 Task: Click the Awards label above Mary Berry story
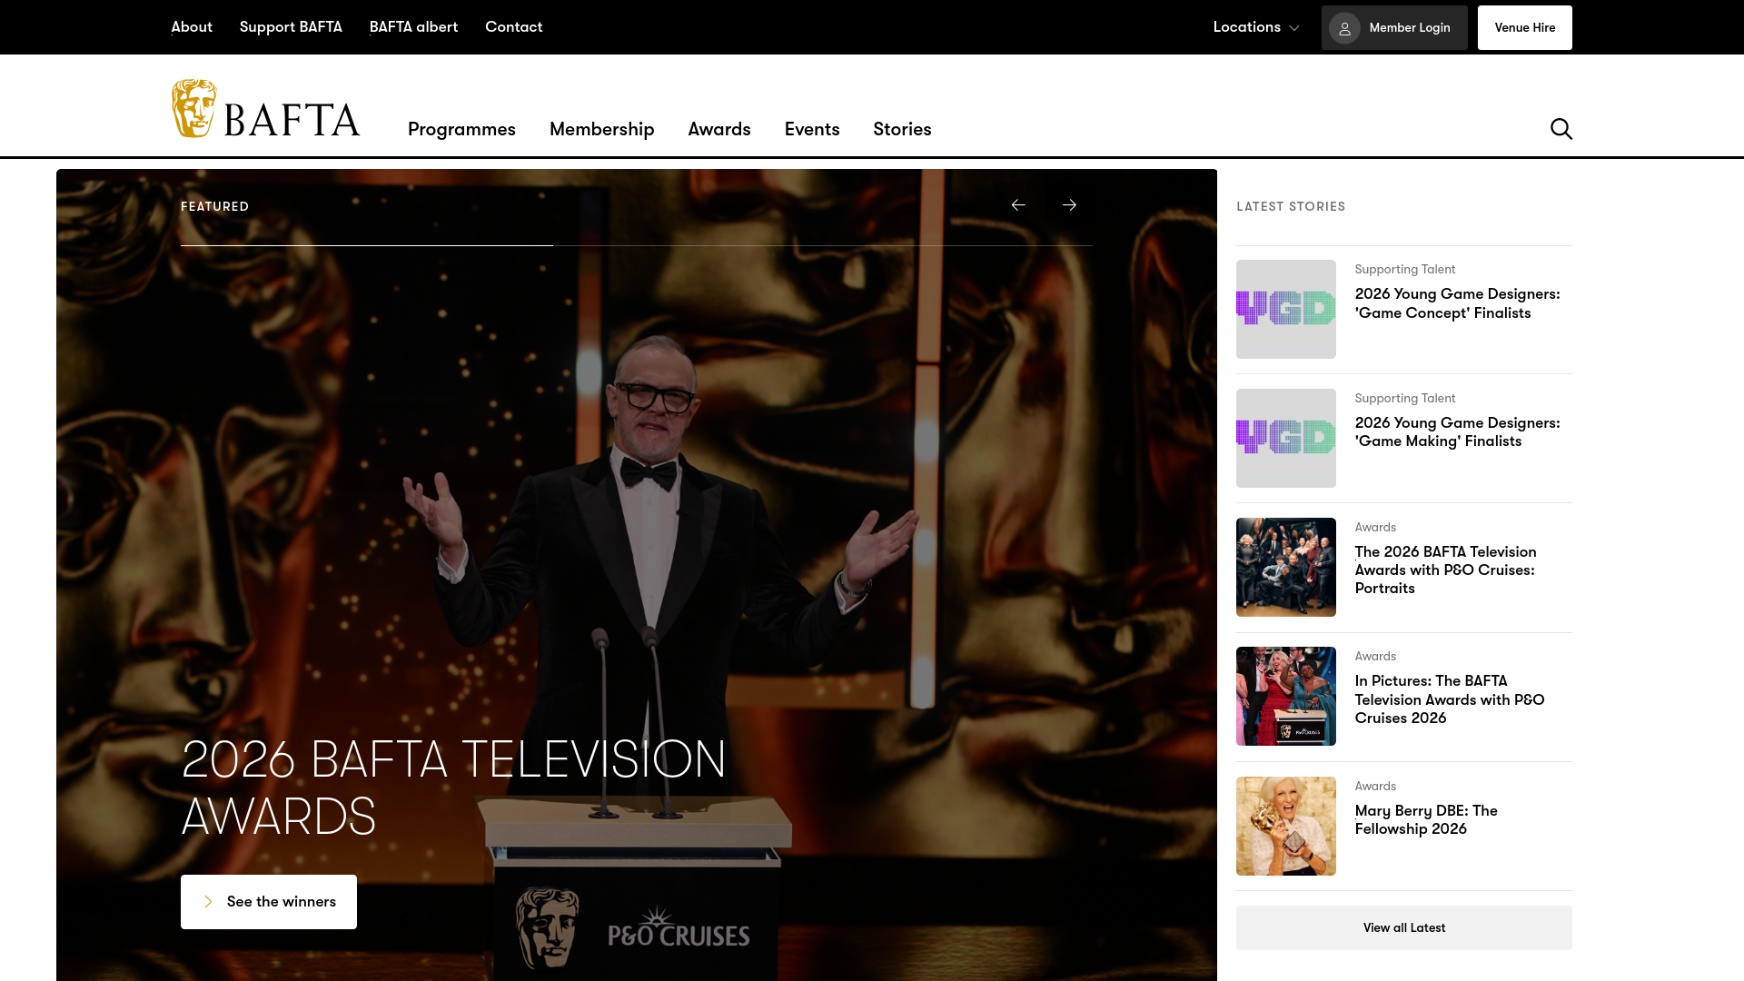point(1375,787)
